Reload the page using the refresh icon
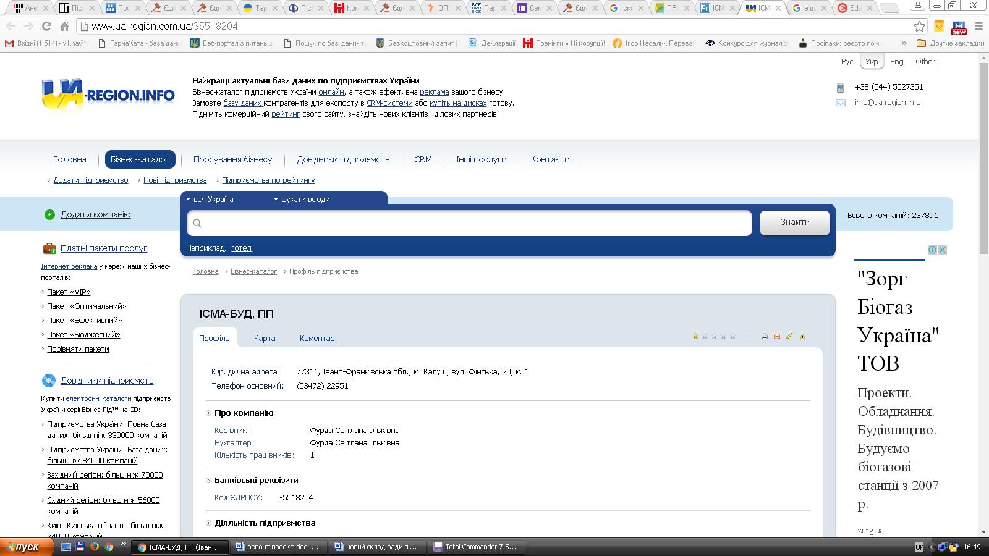 tap(46, 26)
